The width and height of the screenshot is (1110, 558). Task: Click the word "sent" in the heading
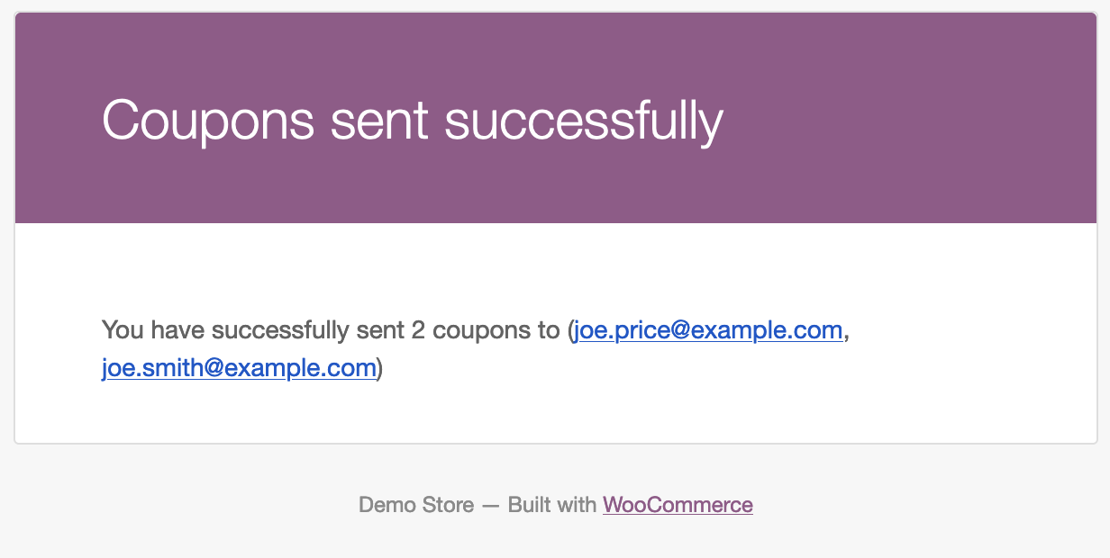point(379,120)
